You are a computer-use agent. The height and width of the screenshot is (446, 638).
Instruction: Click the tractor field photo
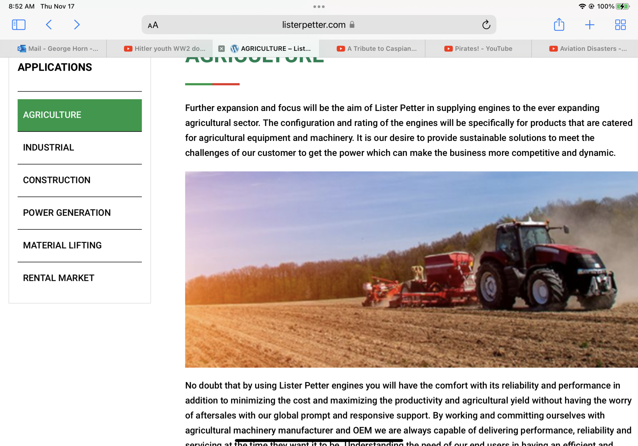point(411,269)
